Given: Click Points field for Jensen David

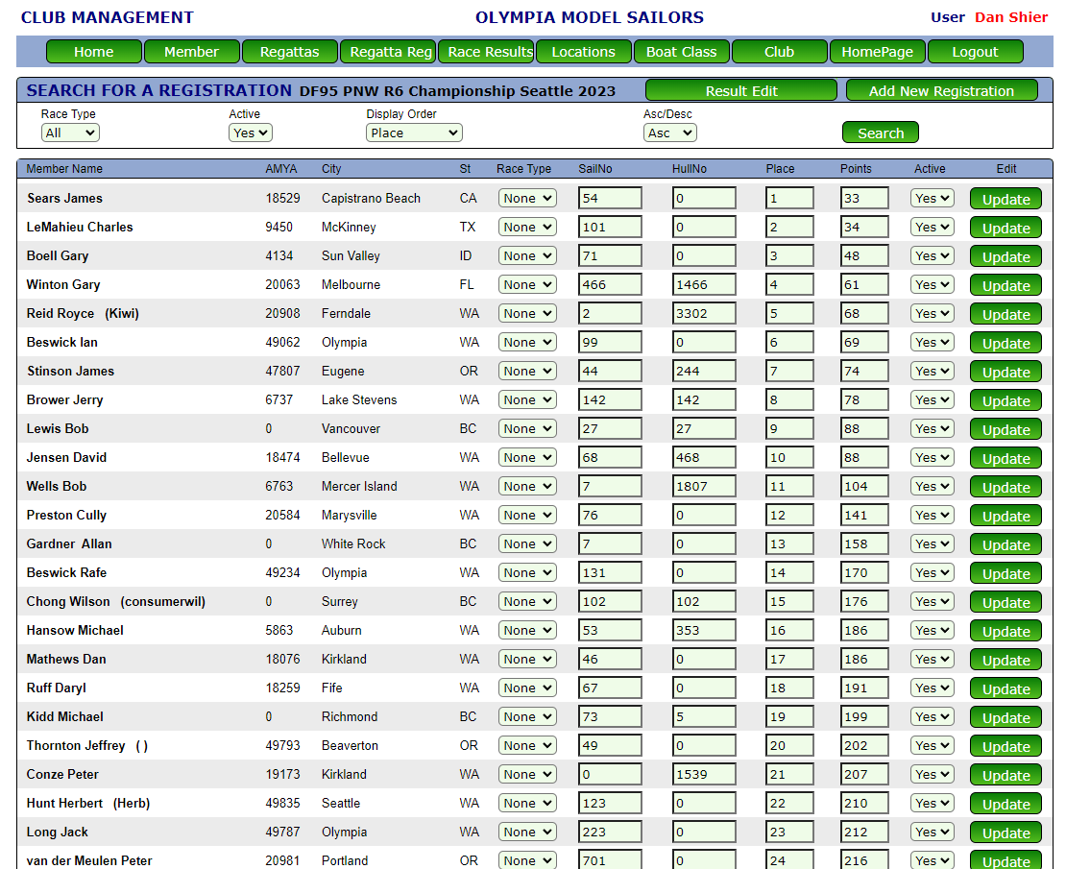Looking at the screenshot, I should (x=864, y=458).
